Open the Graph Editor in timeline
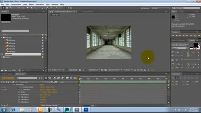The height and width of the screenshot is (113, 201). [75, 78]
